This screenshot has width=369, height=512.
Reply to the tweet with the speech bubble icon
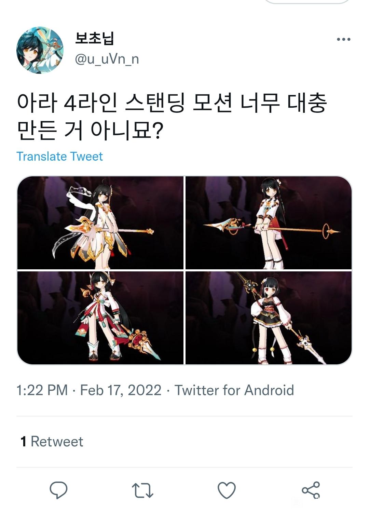[x=58, y=490]
